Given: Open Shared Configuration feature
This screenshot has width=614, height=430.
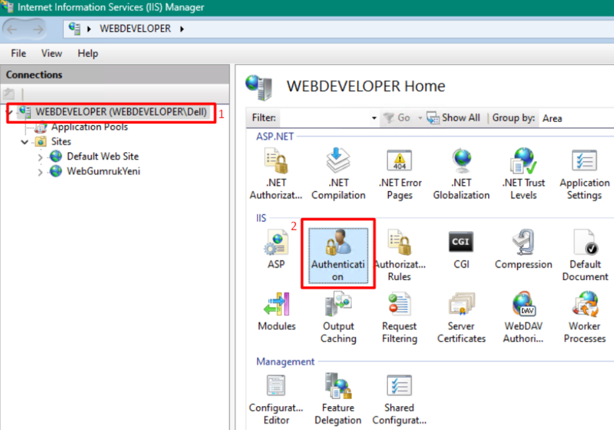Looking at the screenshot, I should [400, 399].
